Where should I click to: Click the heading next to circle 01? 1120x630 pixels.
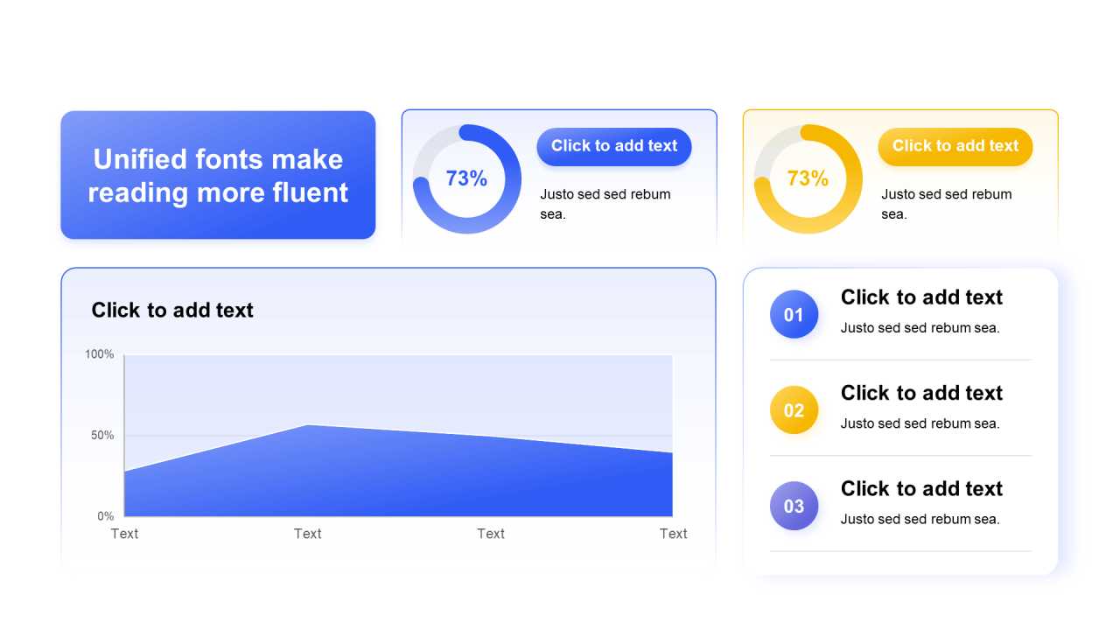click(x=921, y=297)
